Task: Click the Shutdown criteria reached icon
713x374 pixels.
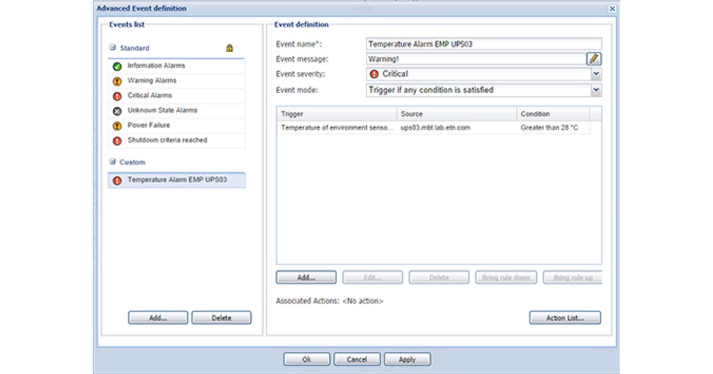Action: pos(117,141)
